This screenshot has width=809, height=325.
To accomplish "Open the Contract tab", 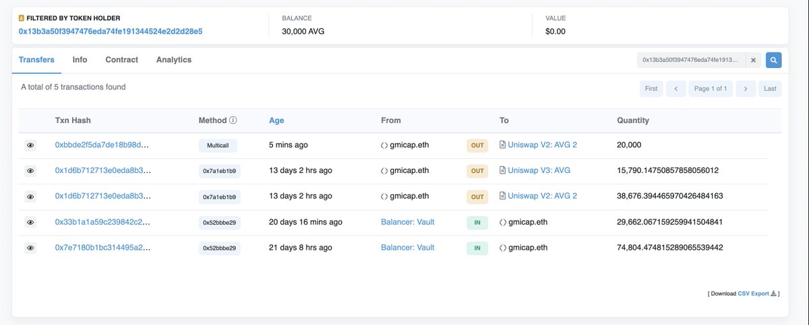I will (122, 60).
